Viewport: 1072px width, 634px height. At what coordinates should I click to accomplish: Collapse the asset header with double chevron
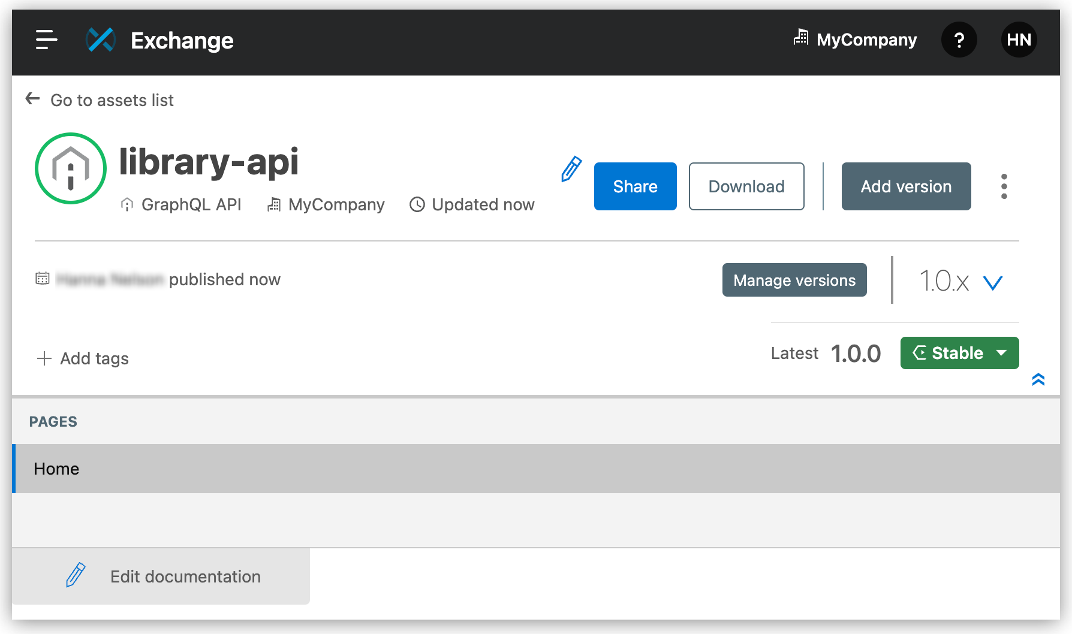[1038, 379]
